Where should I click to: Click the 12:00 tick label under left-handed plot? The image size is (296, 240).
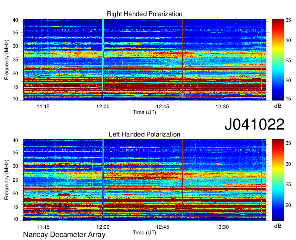tap(103, 227)
